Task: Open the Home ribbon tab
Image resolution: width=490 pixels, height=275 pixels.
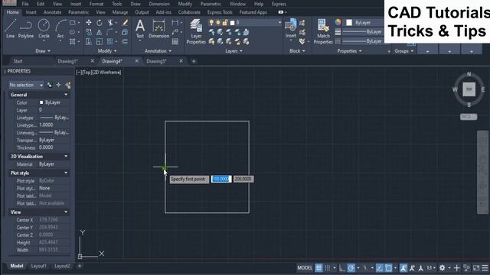Action: [x=12, y=12]
